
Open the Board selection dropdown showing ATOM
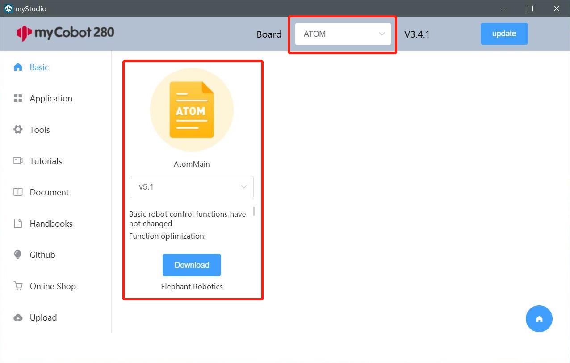point(342,34)
